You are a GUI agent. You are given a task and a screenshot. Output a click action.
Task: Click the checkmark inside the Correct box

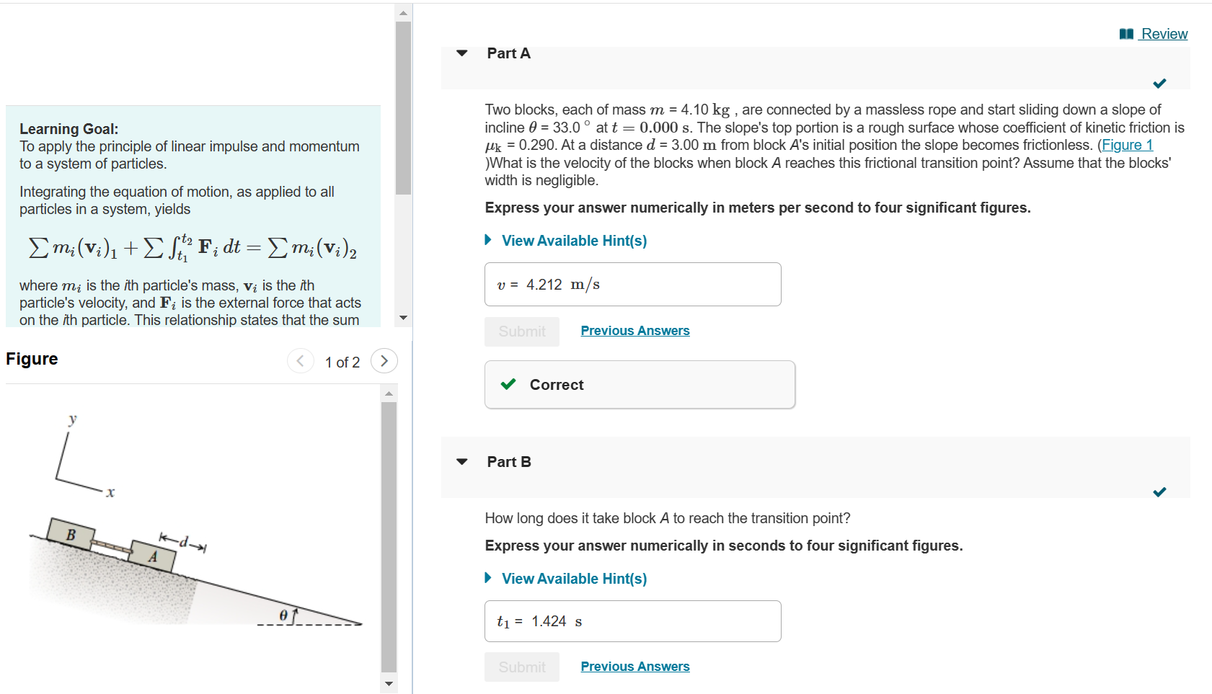tap(510, 384)
